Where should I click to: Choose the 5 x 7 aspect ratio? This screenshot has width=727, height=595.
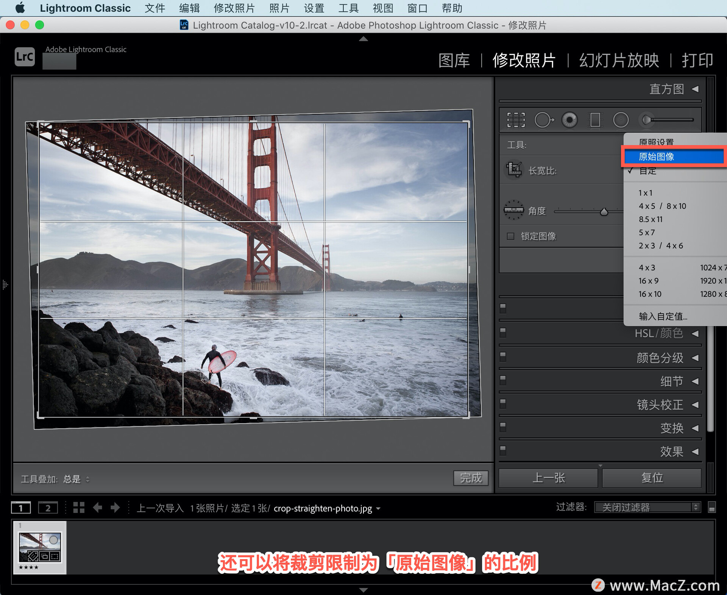click(647, 232)
